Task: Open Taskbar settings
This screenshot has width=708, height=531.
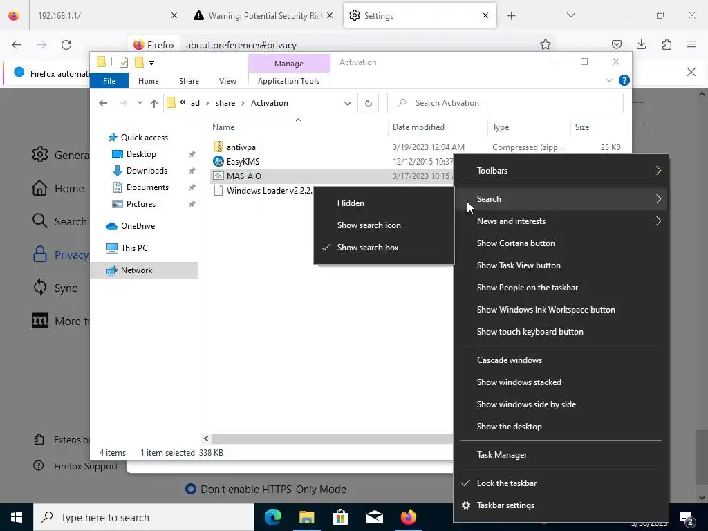Action: [561, 505]
